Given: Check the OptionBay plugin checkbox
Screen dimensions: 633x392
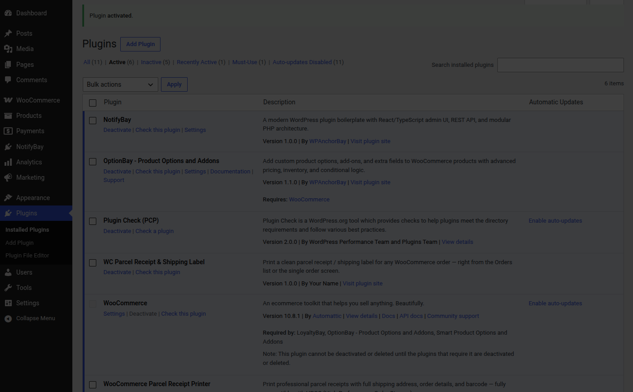Looking at the screenshot, I should click(x=93, y=162).
